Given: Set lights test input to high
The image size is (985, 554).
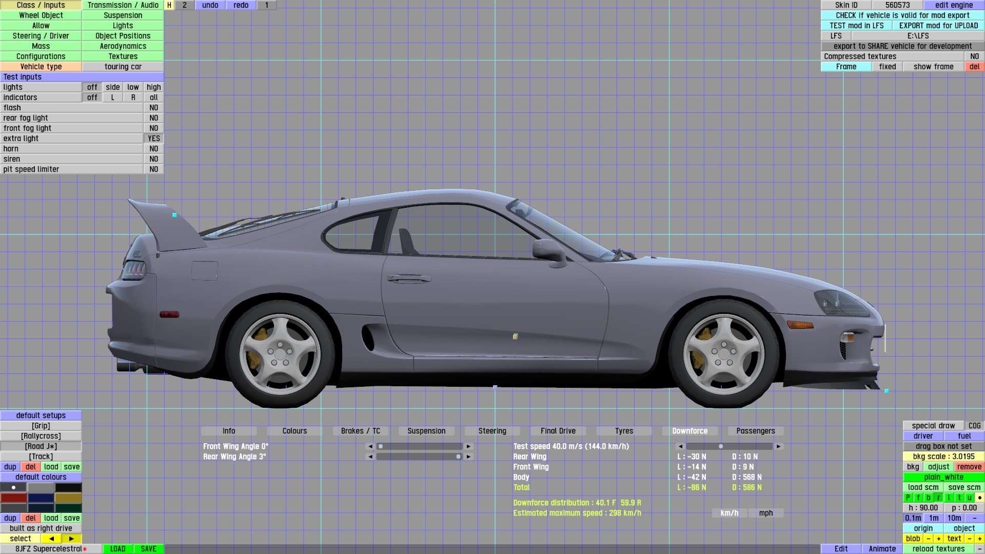Looking at the screenshot, I should (153, 87).
